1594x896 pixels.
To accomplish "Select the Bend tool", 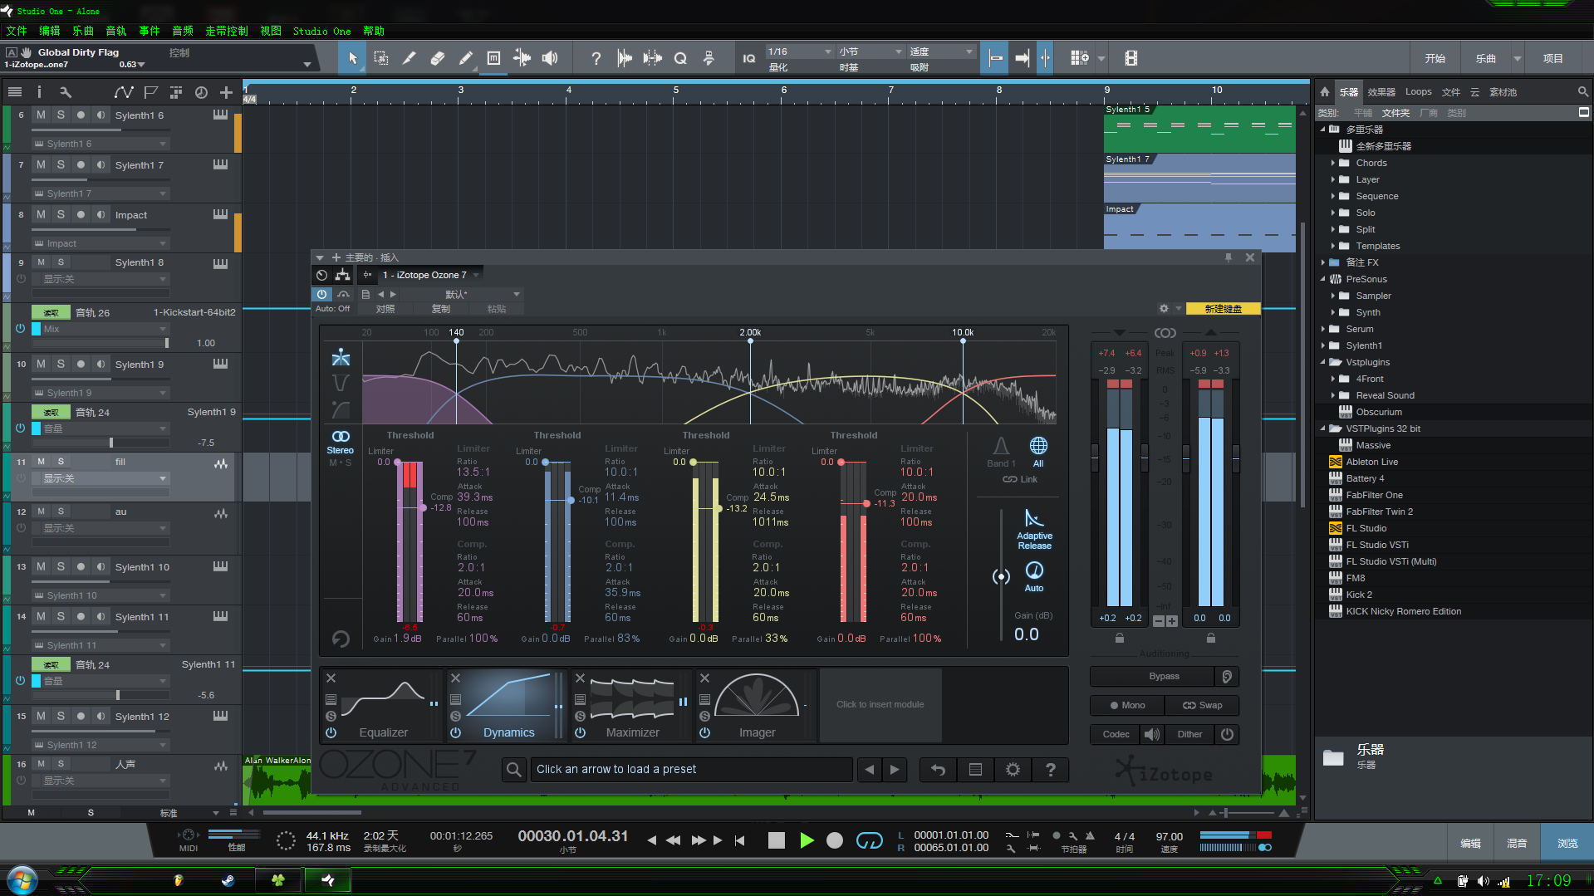I will (522, 58).
